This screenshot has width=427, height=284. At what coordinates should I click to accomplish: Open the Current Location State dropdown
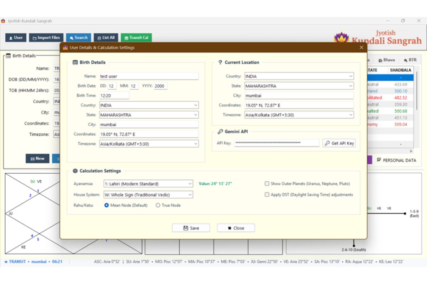[299, 86]
